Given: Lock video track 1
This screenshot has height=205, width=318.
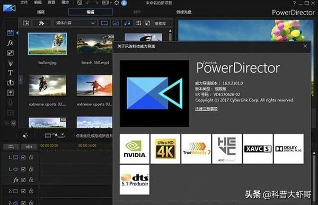Looking at the screenshot, I should [x=31, y=157].
